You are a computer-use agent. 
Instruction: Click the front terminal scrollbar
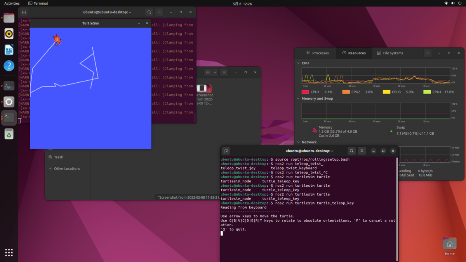pos(397,209)
